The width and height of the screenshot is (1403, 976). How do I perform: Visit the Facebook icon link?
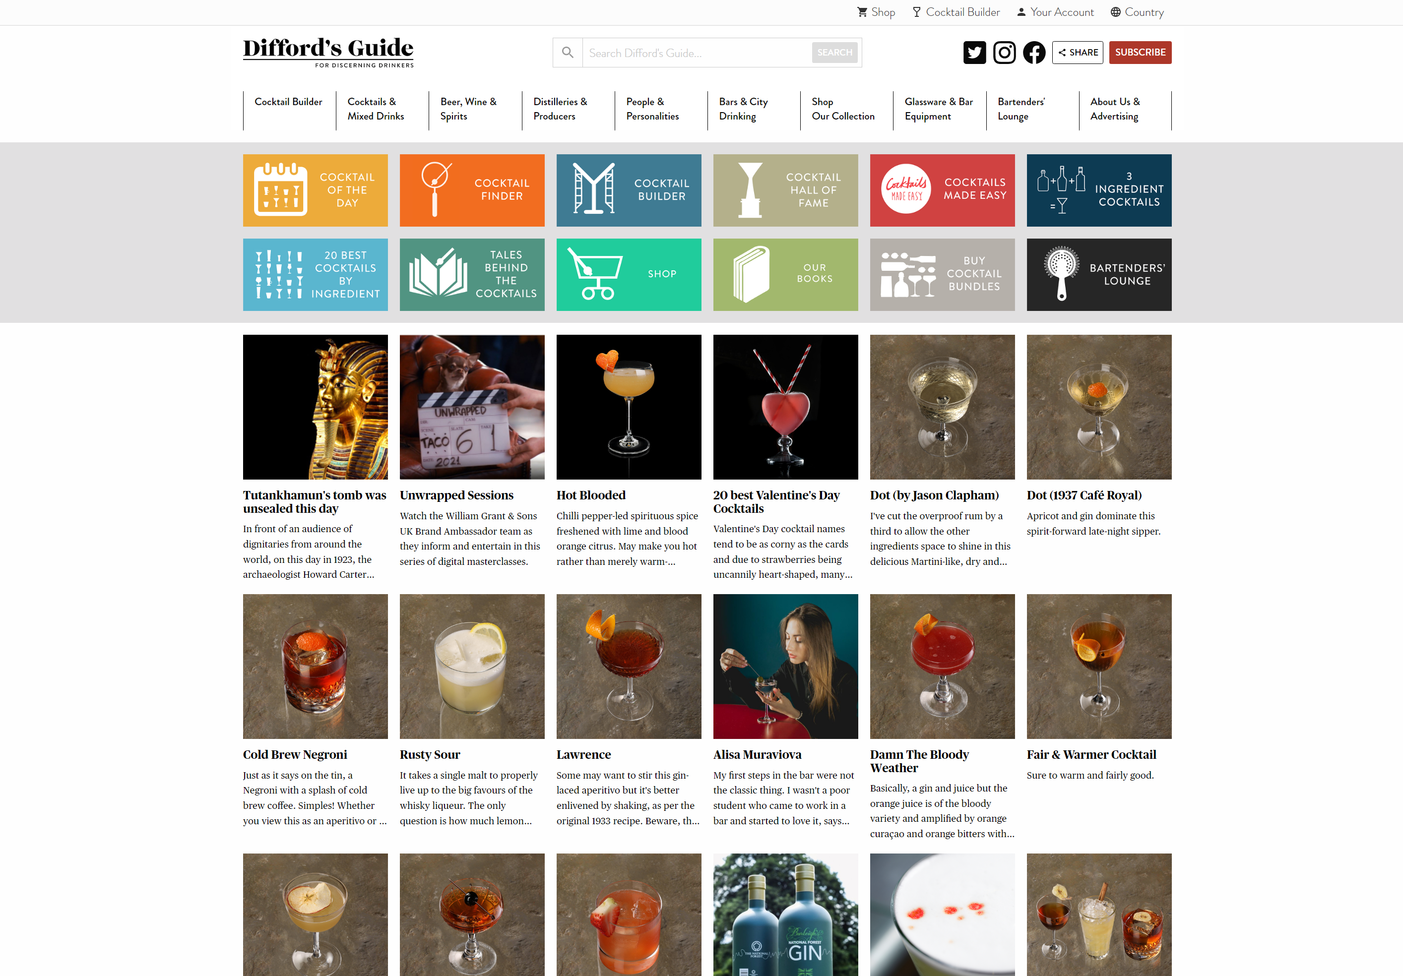[x=1034, y=53]
